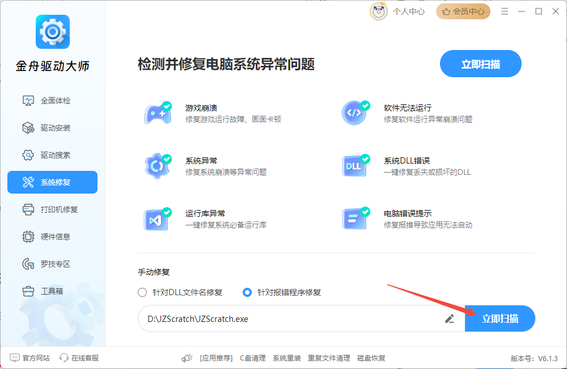Viewport: 567px width, 369px height.
Task: Click the pencil edit icon in path field
Action: (x=450, y=318)
